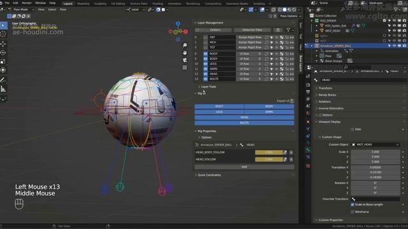Viewport: 408px width, 229px height.
Task: Expand the Inverse Kinematics panel
Action: tap(331, 108)
